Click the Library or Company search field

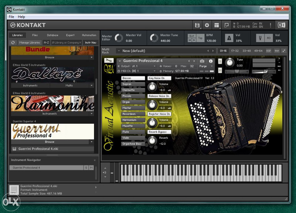click(x=66, y=42)
